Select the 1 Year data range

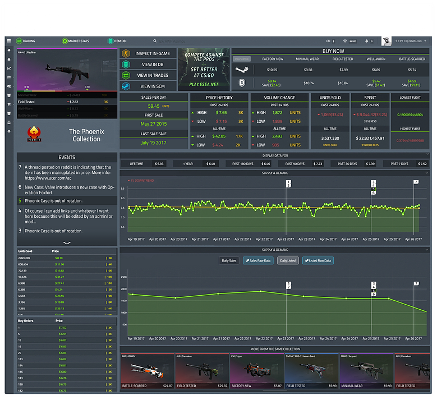pyautogui.click(x=196, y=164)
